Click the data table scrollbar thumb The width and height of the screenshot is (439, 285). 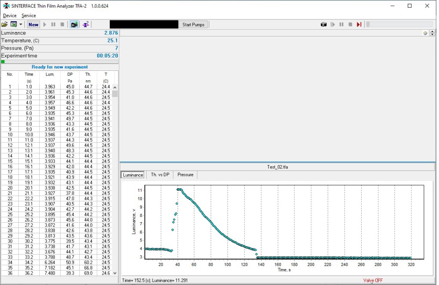(x=115, y=93)
